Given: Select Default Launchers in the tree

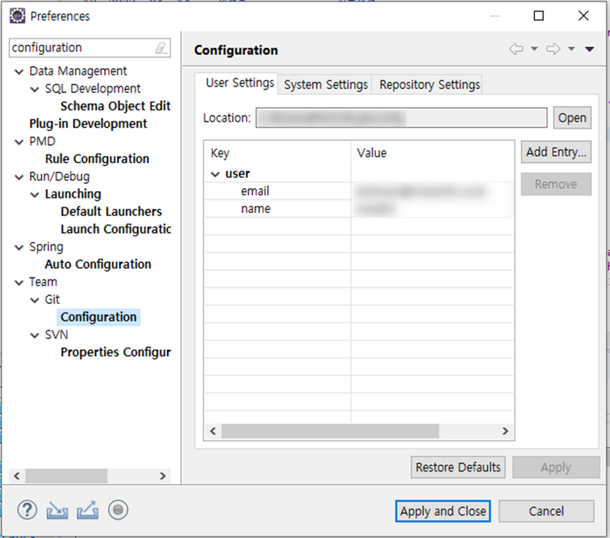Looking at the screenshot, I should coord(111,212).
